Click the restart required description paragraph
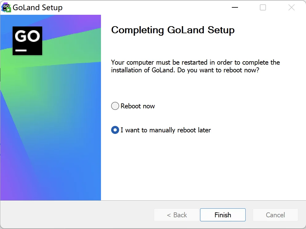Viewport: 306px width, 229px height. 195,66
